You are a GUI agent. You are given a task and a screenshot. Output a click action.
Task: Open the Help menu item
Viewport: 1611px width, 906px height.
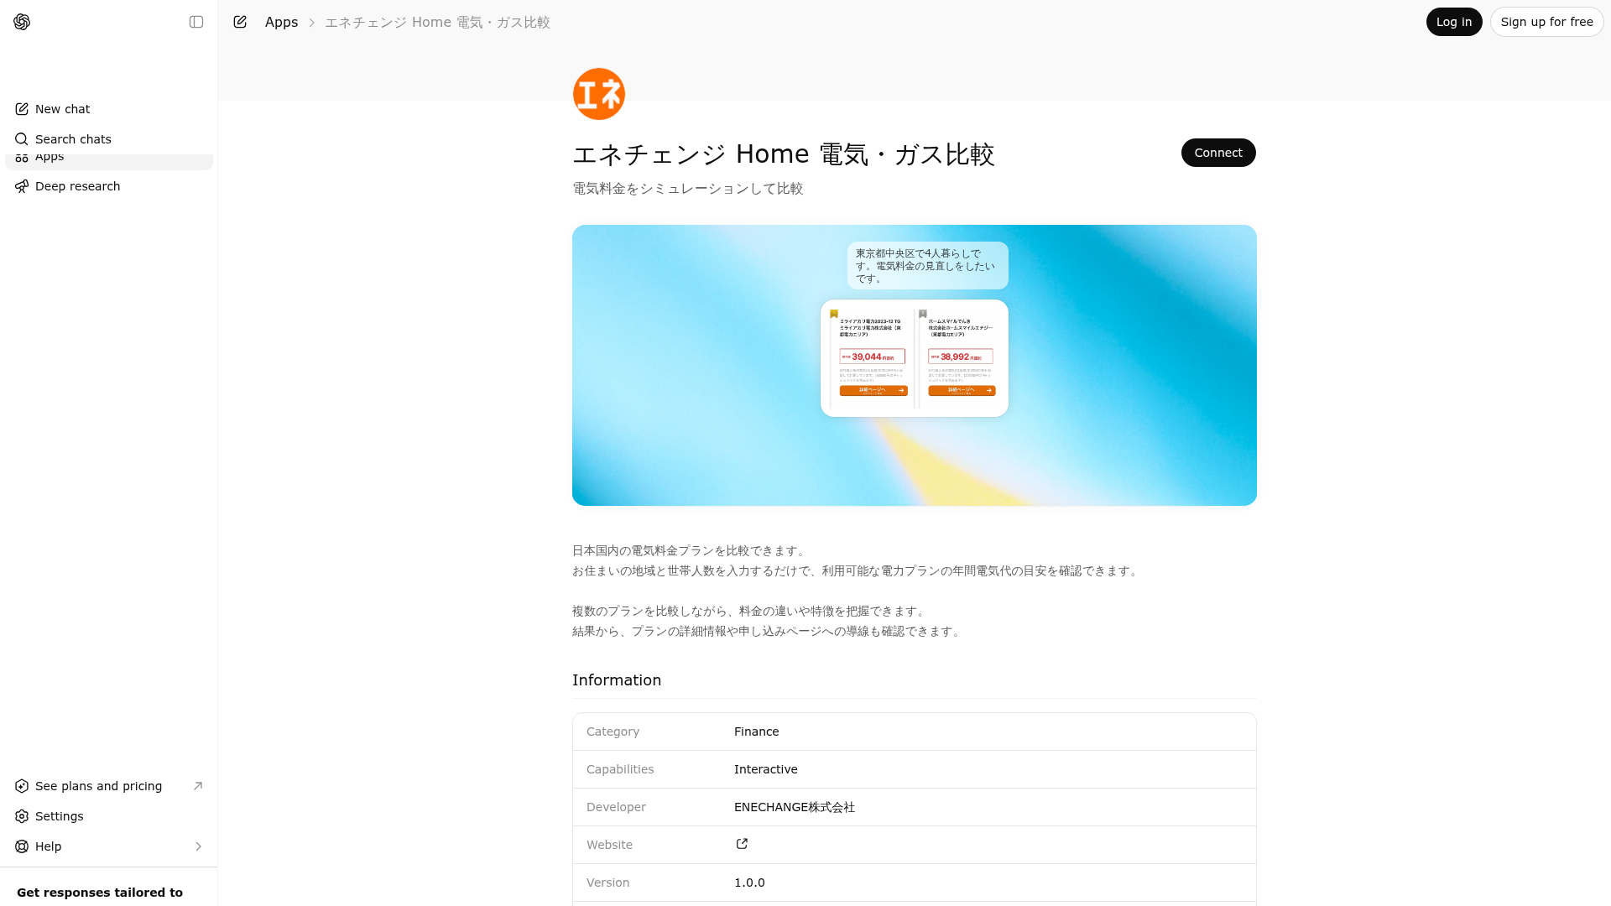coord(109,846)
